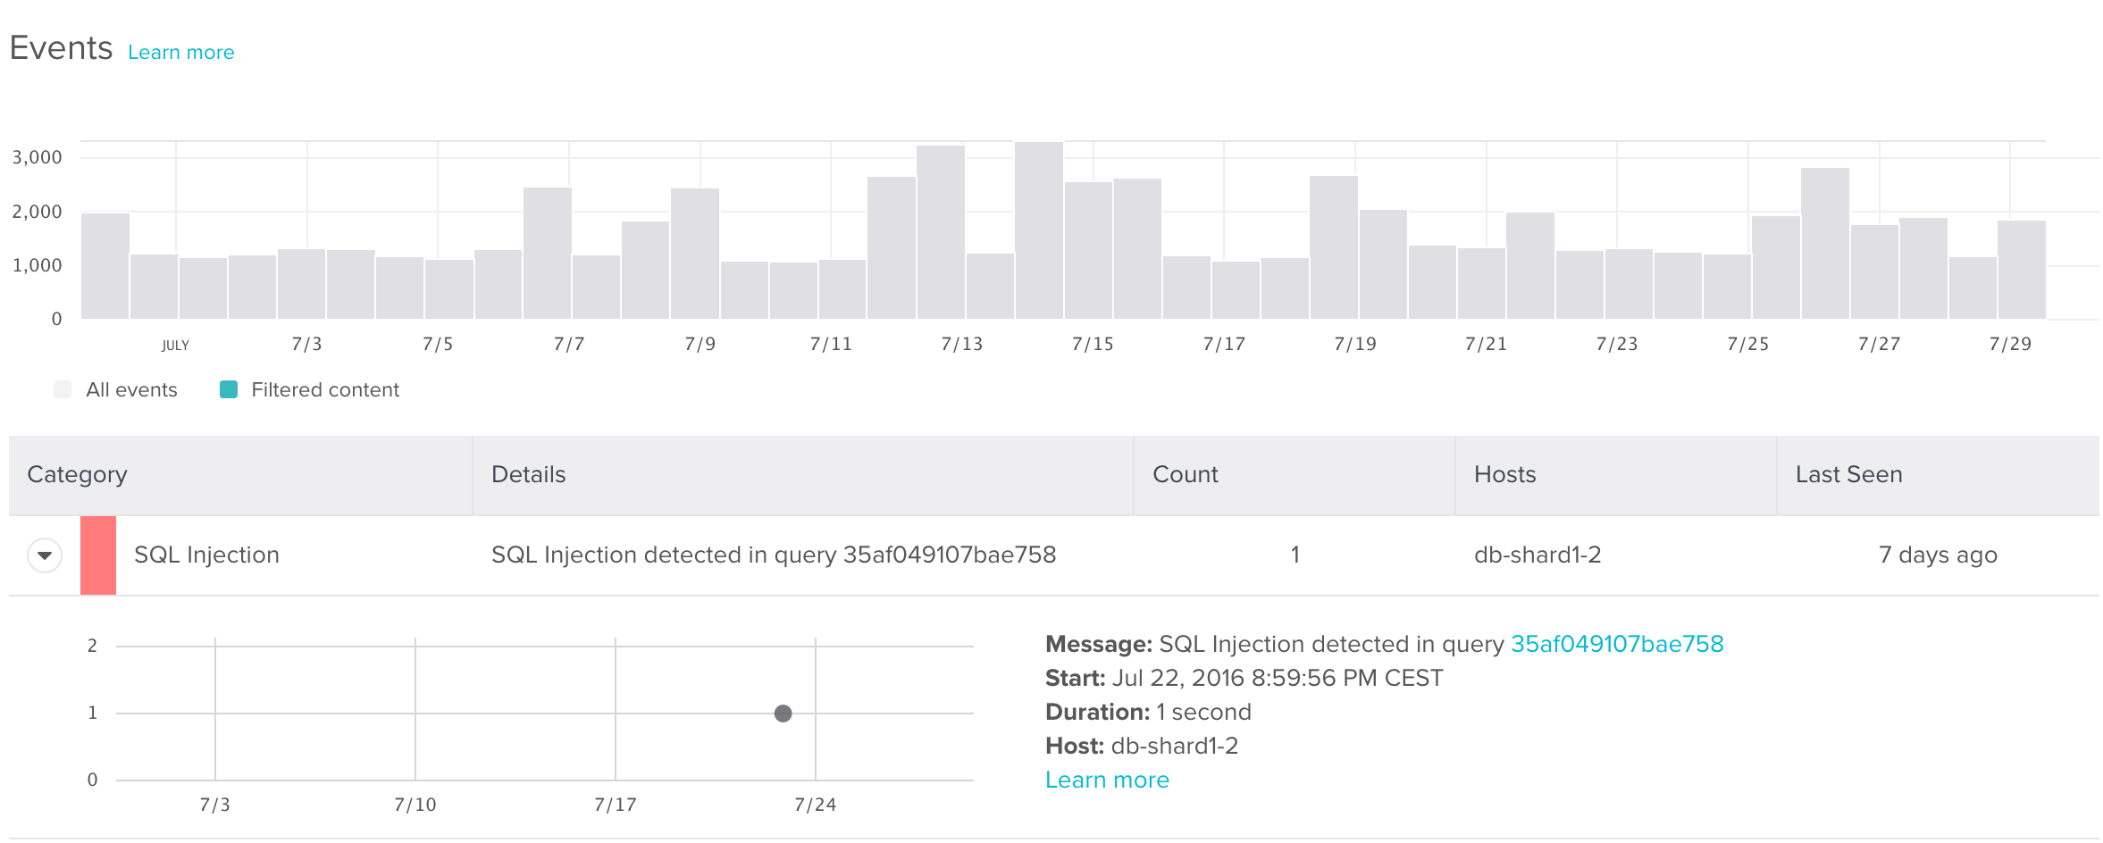The image size is (2103, 843).
Task: Click the teal Filtered content color swatch
Action: [229, 389]
